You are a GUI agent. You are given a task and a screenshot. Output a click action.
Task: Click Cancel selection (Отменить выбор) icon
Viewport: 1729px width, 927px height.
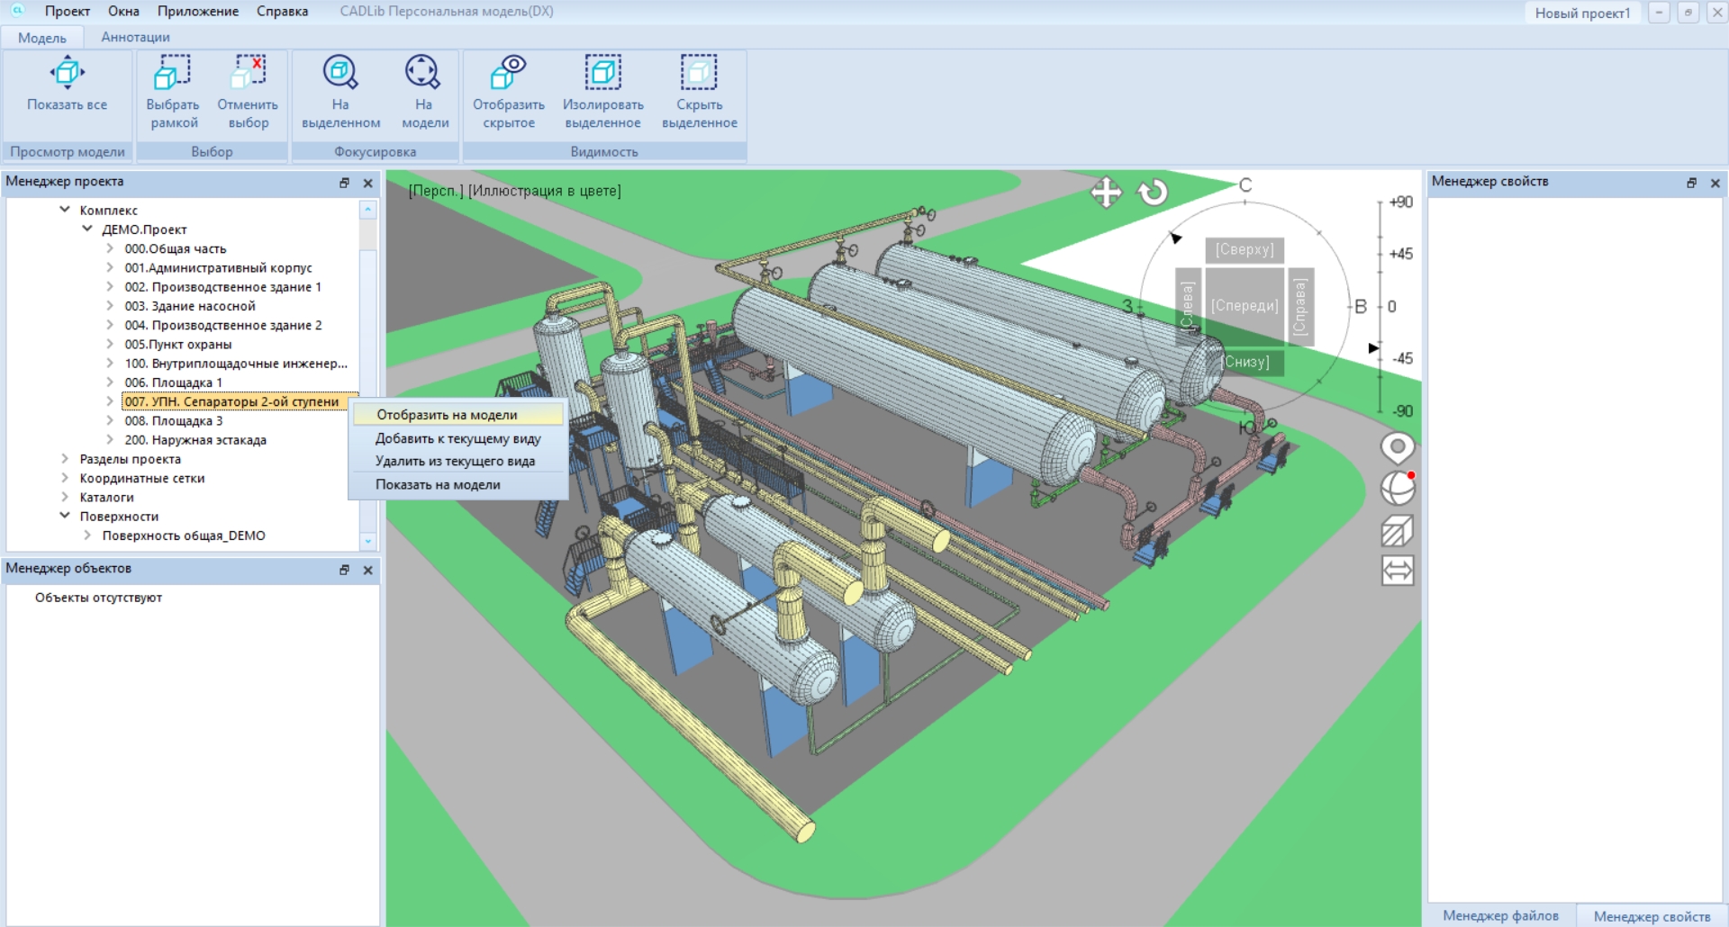point(249,73)
